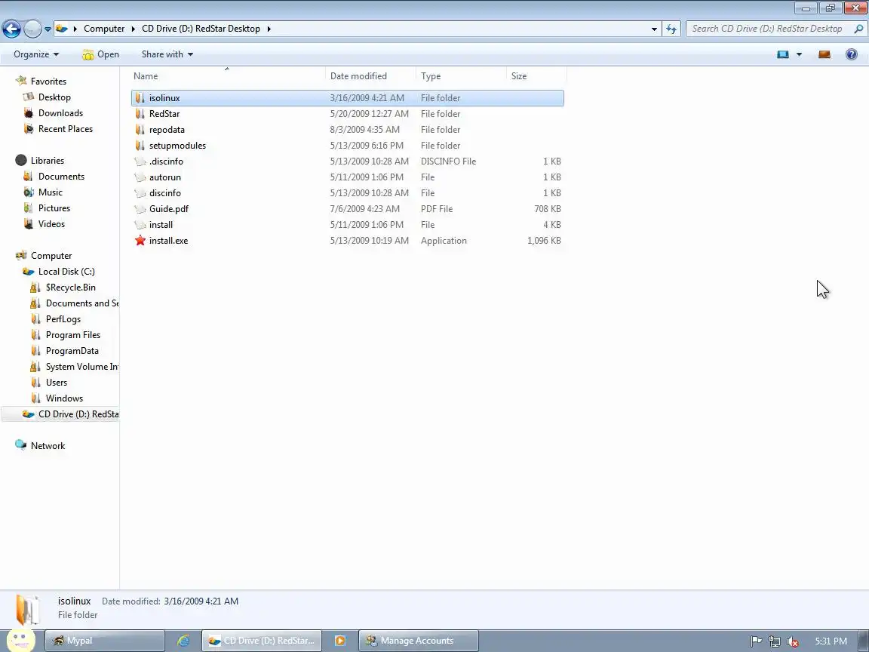Toggle the preview pane icon
Image resolution: width=869 pixels, height=652 pixels.
tap(824, 54)
